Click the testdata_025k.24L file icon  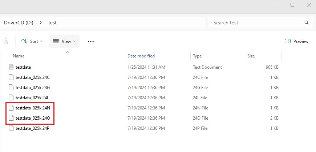[11, 98]
